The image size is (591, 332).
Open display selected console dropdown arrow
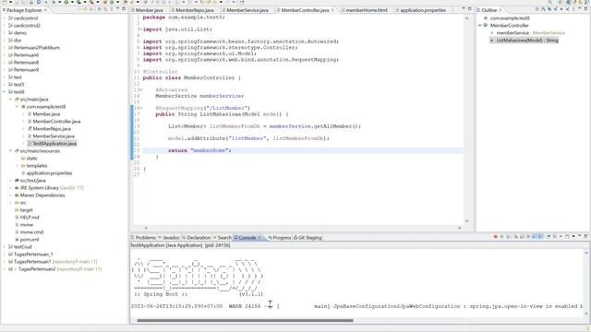click(561, 237)
